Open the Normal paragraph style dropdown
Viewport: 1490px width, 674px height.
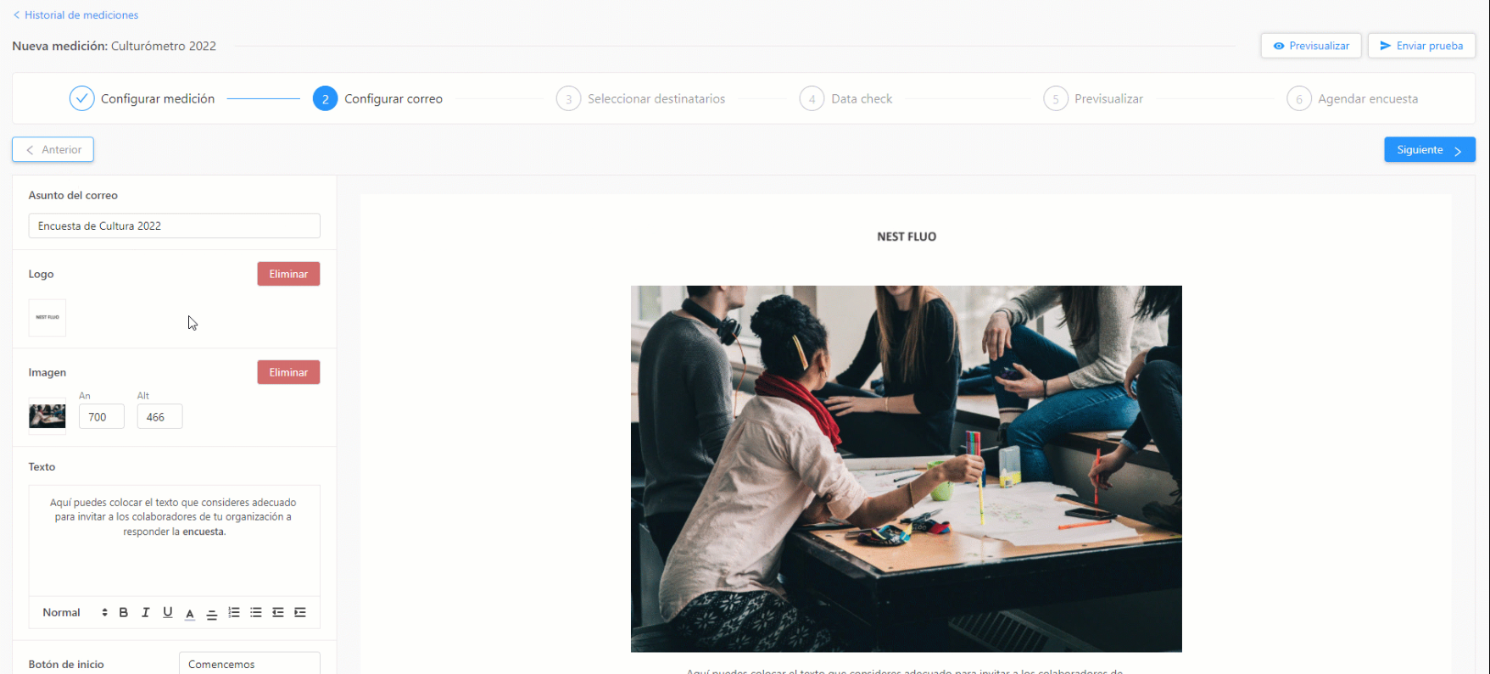click(x=75, y=612)
